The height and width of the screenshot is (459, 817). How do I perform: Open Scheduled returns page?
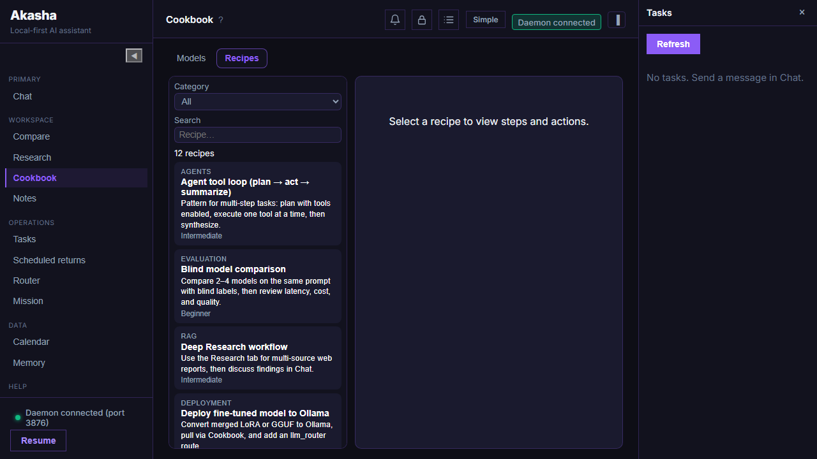76,260
